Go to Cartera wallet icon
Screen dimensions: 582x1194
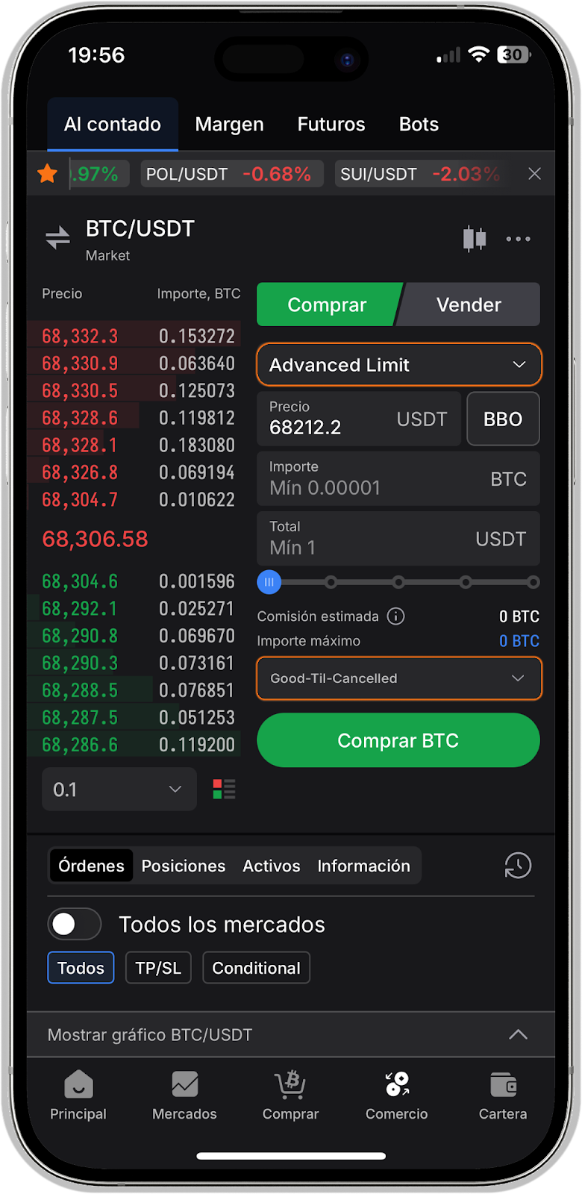coord(502,1095)
